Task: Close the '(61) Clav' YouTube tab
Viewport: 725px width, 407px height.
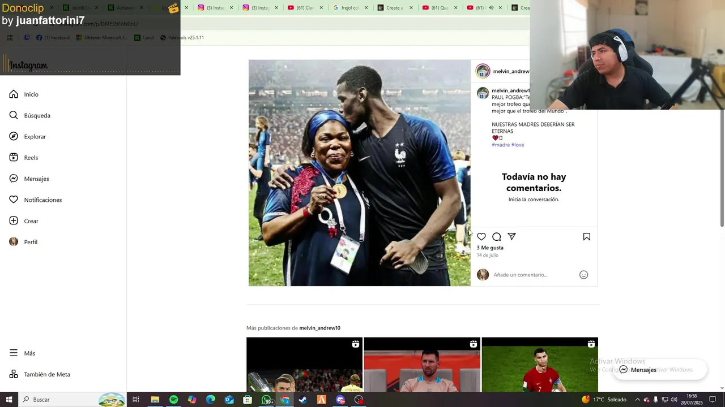Action: tap(321, 8)
